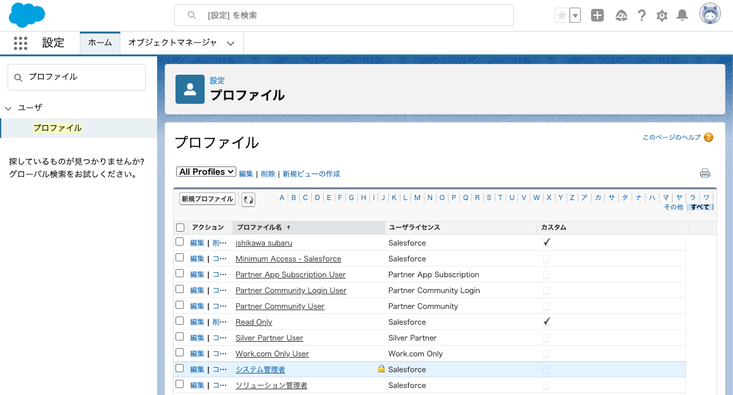This screenshot has height=395, width=733.
Task: Click 削除 action on ishikawa subaru row
Action: click(219, 243)
